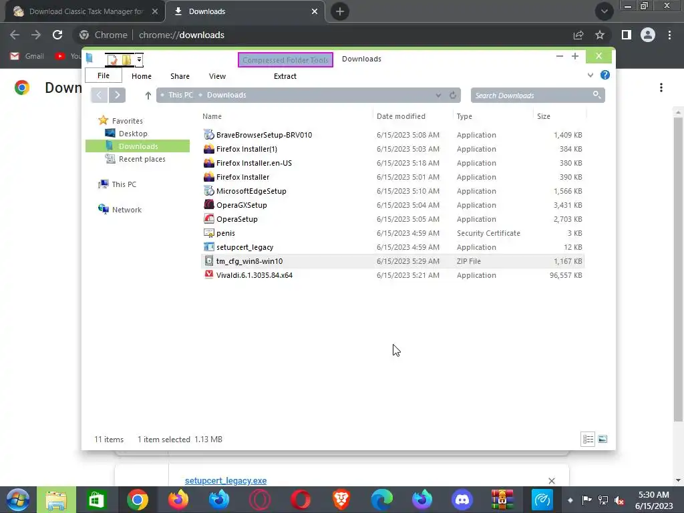Switch to the Share ribbon tab
684x513 pixels.
pos(180,76)
